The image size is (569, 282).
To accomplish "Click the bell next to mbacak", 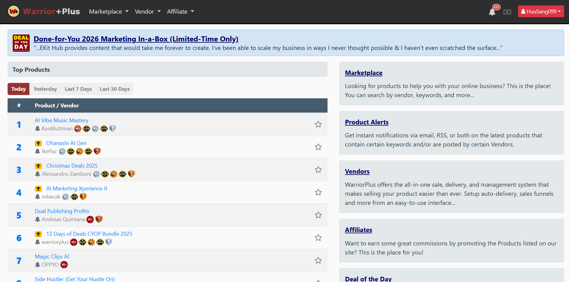I will tap(38, 197).
